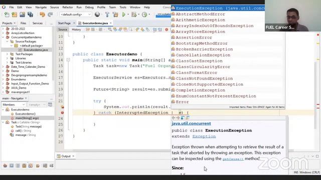Open the Run Project dropdown arrow

128,14
